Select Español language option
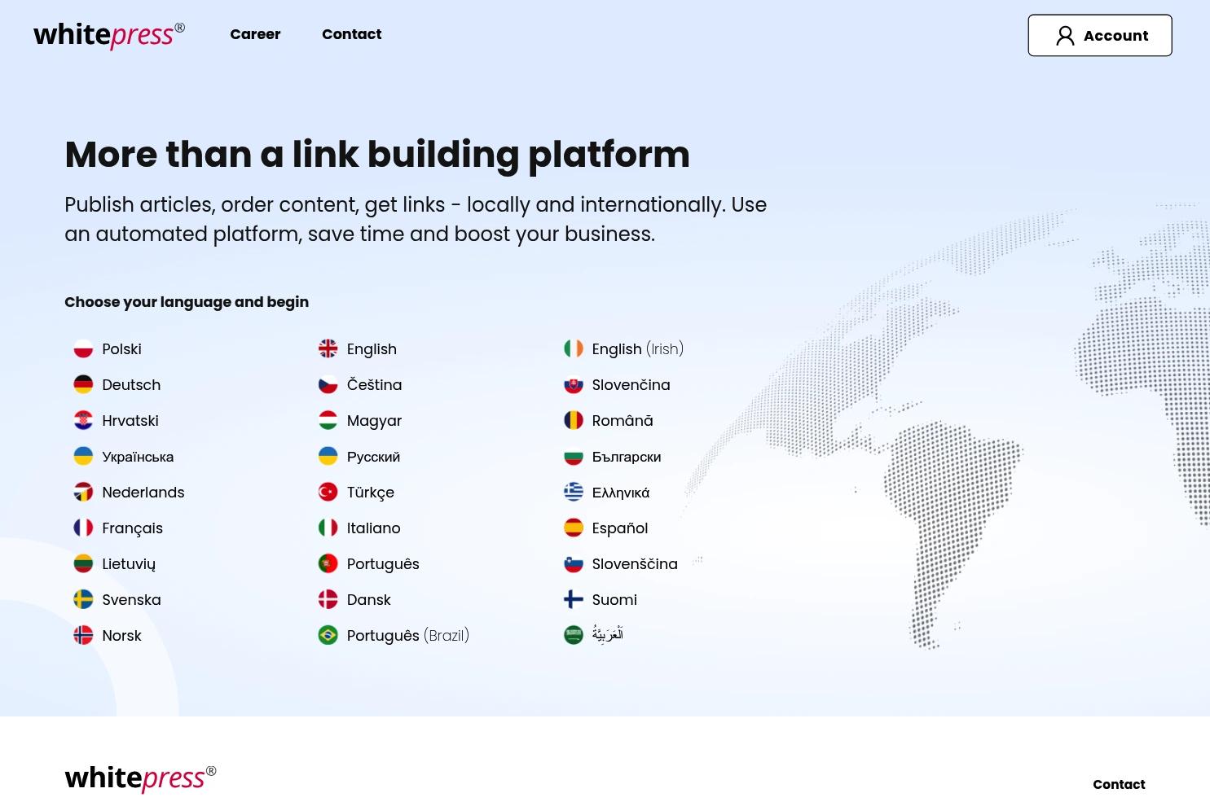 click(x=619, y=528)
